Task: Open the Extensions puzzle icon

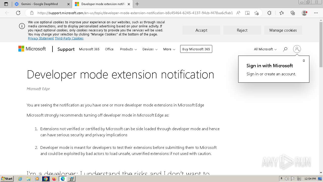Action: (x=269, y=13)
